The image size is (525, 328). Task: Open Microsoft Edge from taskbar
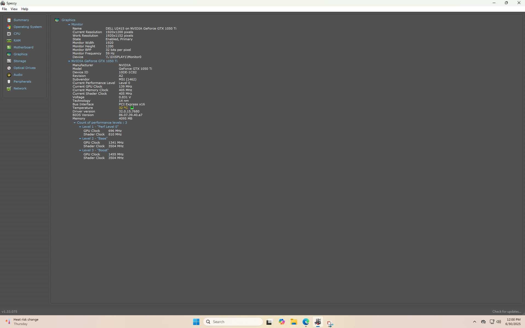point(306,322)
